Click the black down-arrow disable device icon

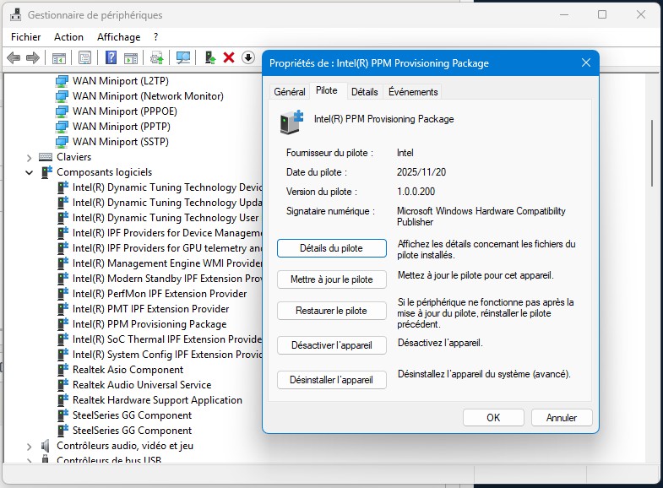pyautogui.click(x=248, y=57)
